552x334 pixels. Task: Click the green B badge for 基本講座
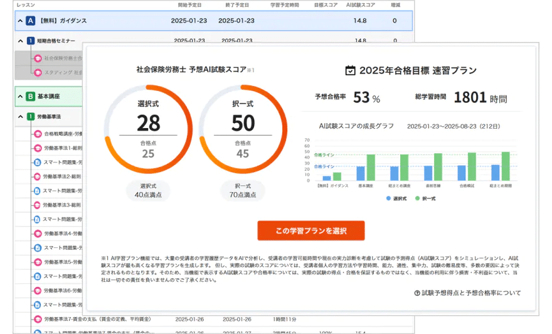click(30, 97)
